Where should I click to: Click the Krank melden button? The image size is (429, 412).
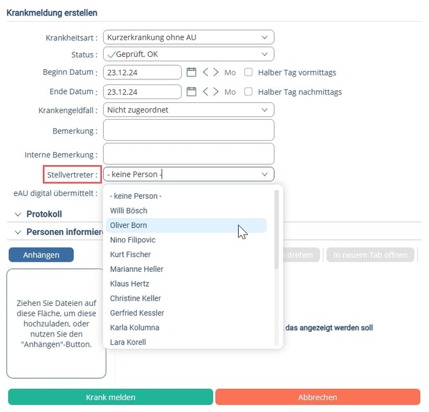(111, 397)
